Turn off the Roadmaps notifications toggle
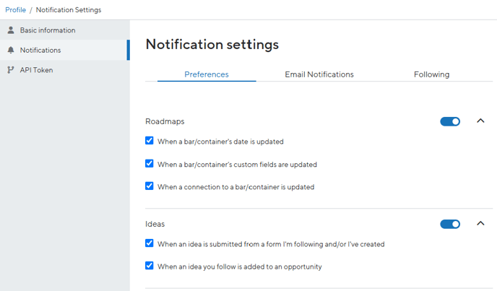The height and width of the screenshot is (291, 497). pyautogui.click(x=450, y=121)
